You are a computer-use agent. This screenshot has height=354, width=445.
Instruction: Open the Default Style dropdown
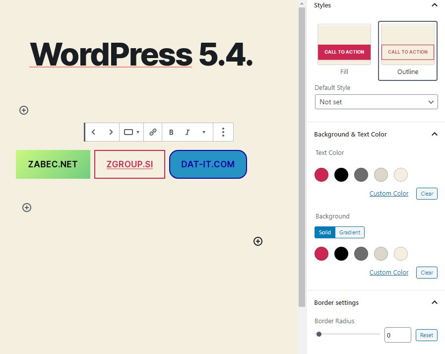pyautogui.click(x=376, y=102)
